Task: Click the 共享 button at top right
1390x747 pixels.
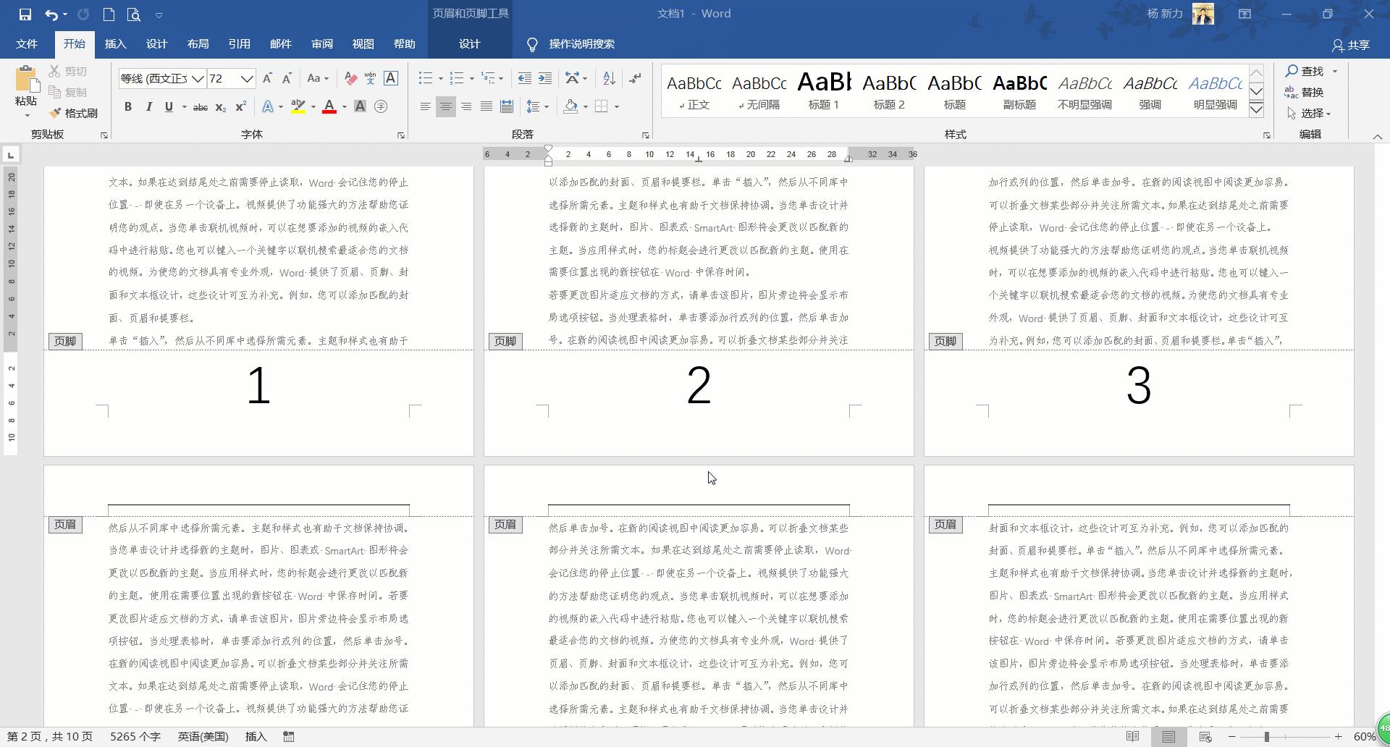Action: [1354, 45]
